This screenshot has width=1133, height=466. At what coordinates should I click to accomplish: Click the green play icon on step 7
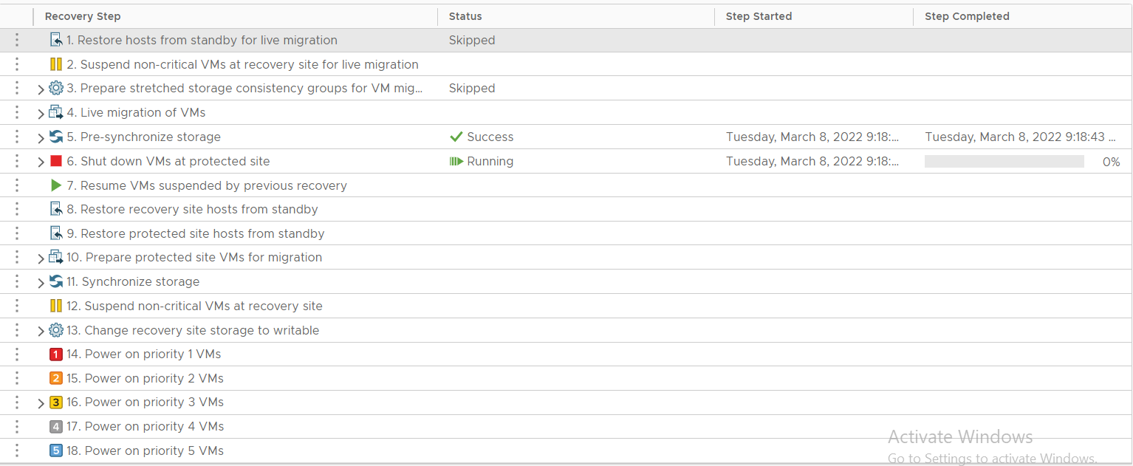56,185
